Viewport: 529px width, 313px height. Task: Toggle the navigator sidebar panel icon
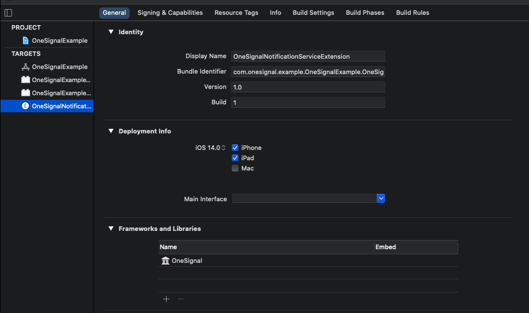(x=9, y=13)
